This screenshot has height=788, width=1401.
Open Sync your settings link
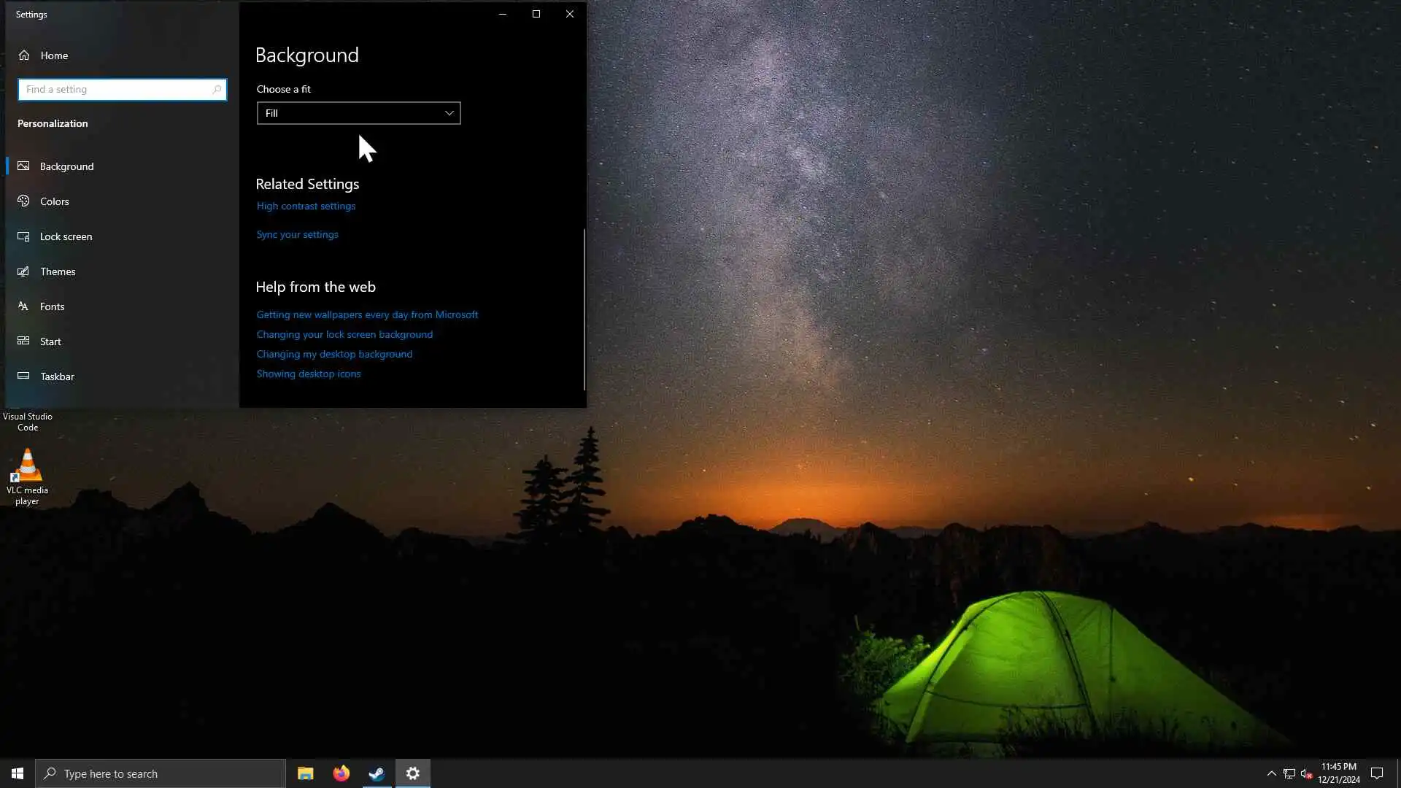[297, 235]
